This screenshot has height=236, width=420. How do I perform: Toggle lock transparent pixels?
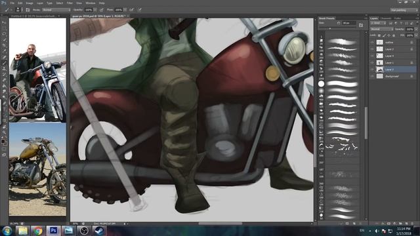[379, 35]
